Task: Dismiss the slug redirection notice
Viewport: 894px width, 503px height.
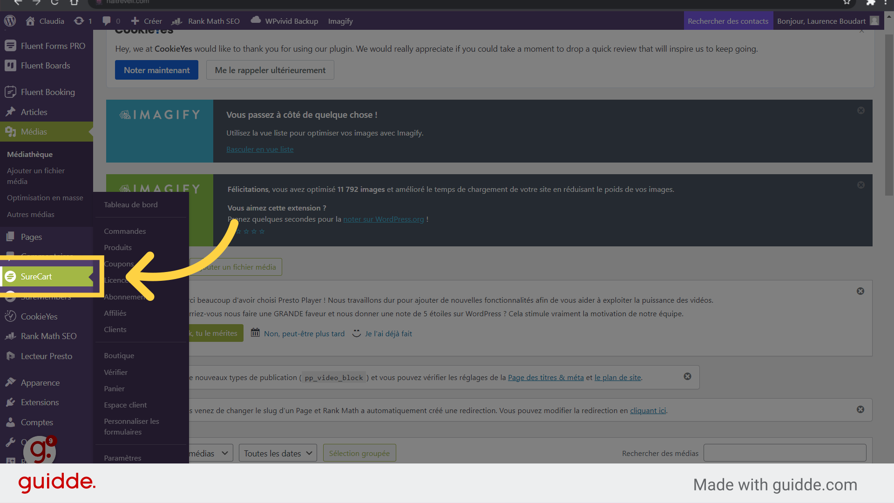Action: pos(860,409)
